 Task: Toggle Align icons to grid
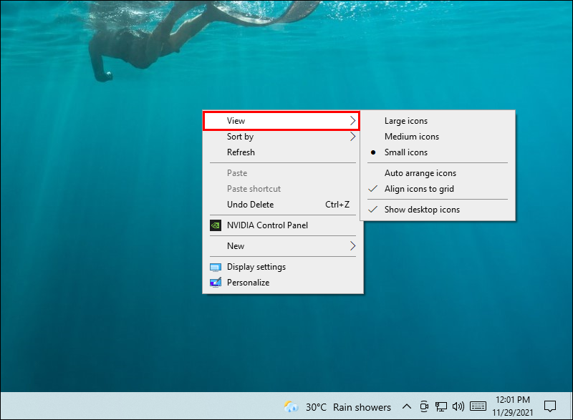pos(438,189)
